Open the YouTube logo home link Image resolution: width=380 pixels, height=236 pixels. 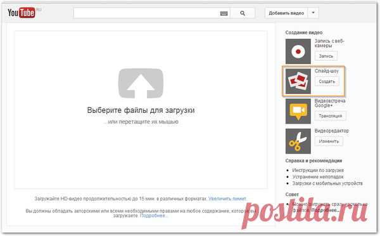tap(22, 13)
